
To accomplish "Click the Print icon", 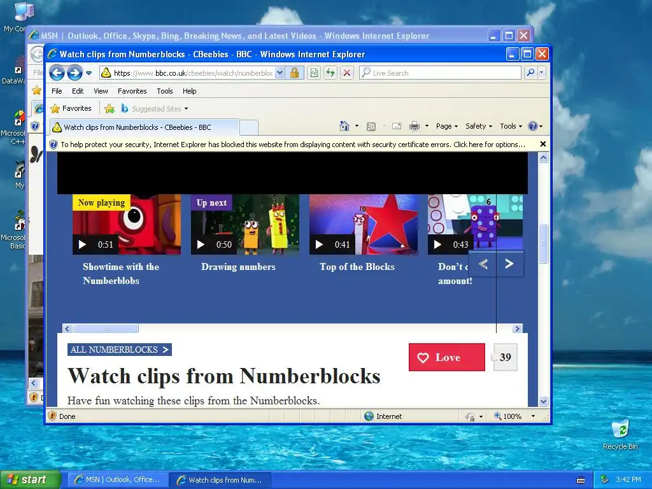I will tap(415, 127).
